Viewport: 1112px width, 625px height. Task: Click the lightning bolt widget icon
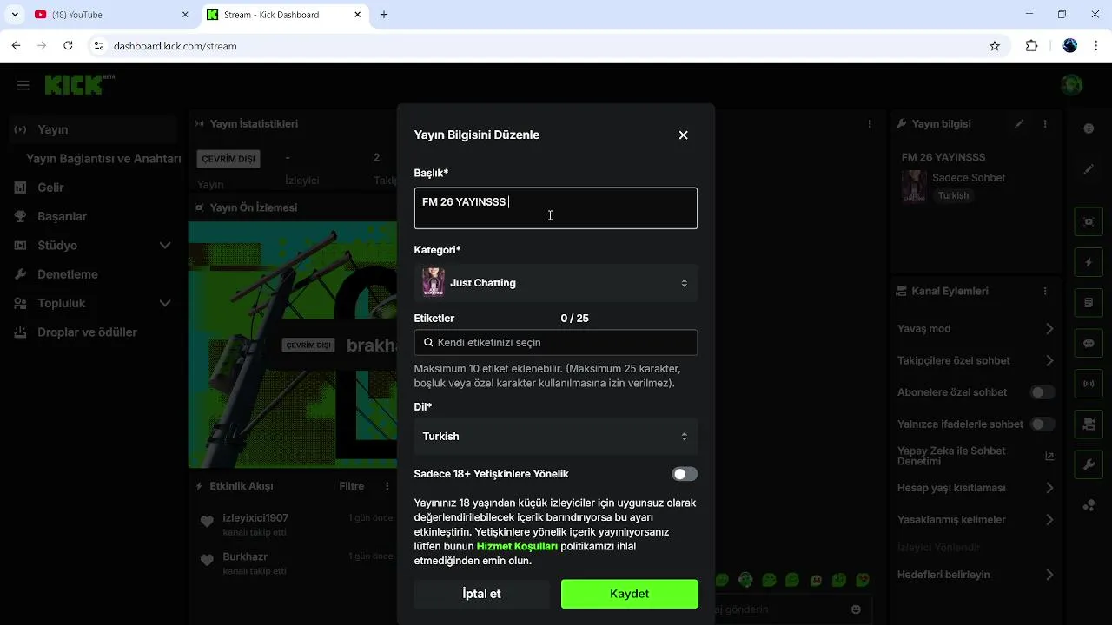pyautogui.click(x=1089, y=262)
